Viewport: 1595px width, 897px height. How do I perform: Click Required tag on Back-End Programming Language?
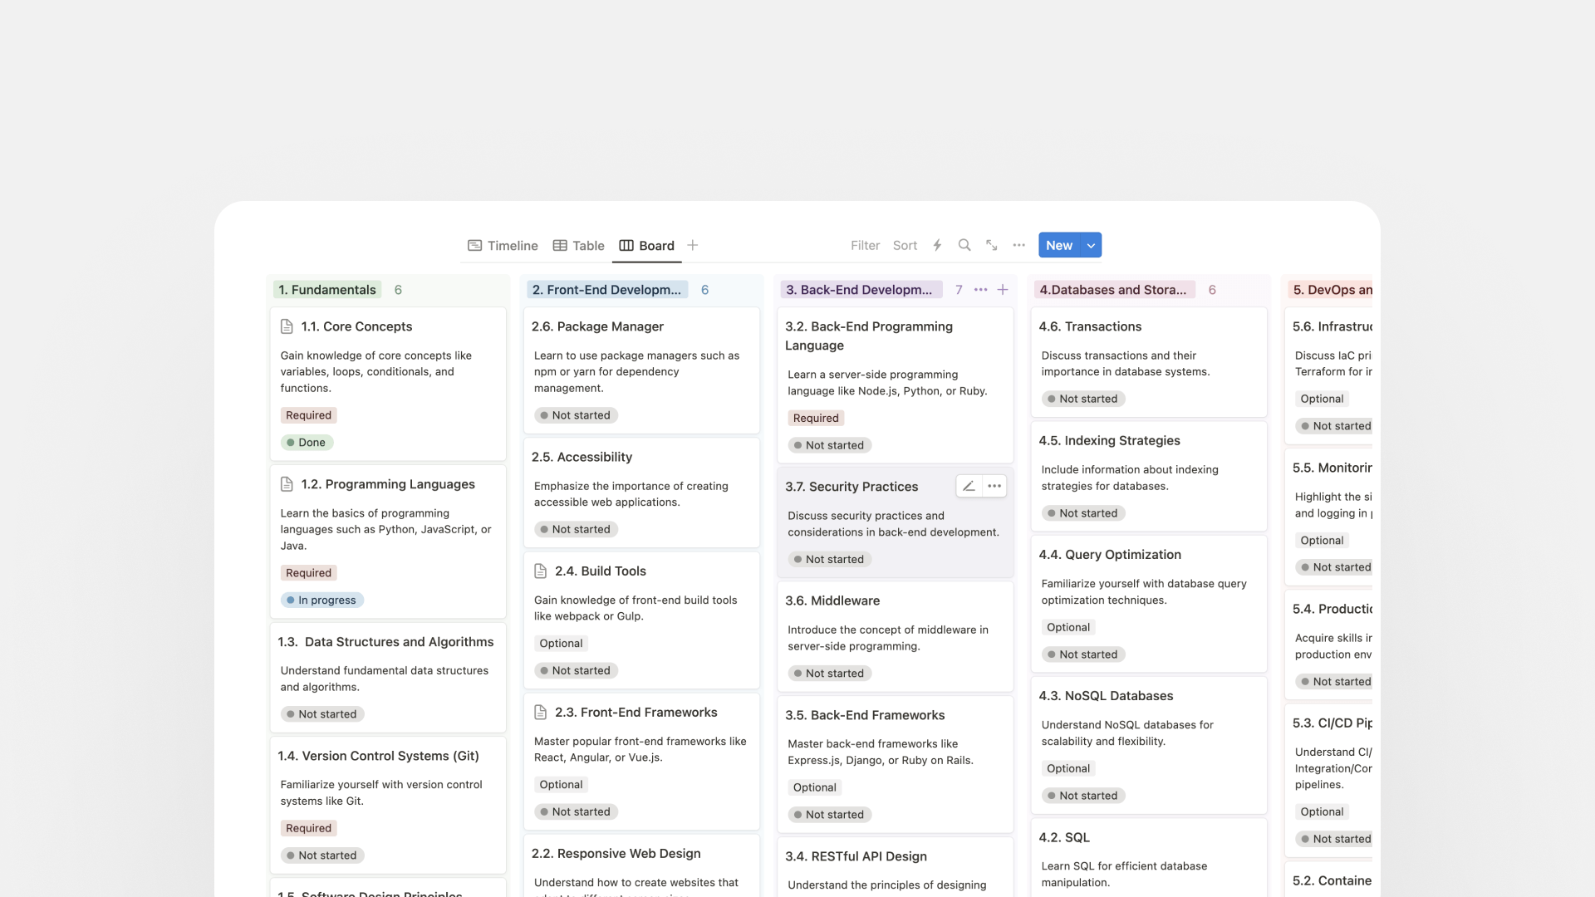point(816,419)
